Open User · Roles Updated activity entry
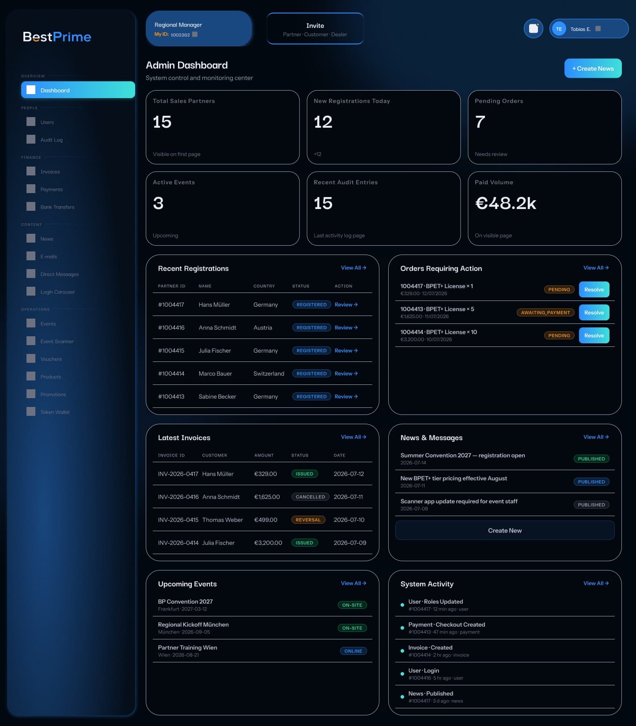 pos(505,605)
